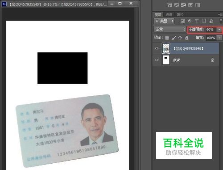Toggle lock image pixels brush icon
The height and width of the screenshot is (170, 223).
coord(173,38)
